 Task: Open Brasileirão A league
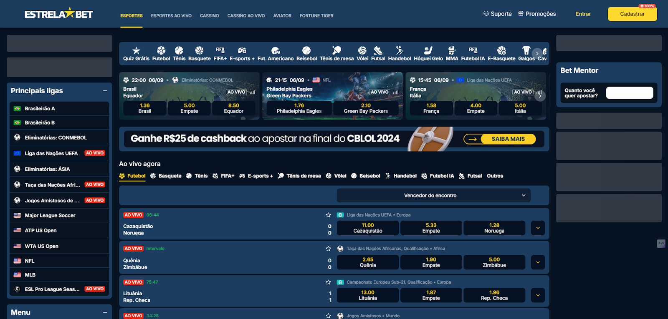coord(59,108)
